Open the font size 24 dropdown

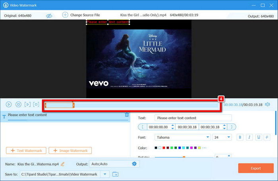(222, 137)
